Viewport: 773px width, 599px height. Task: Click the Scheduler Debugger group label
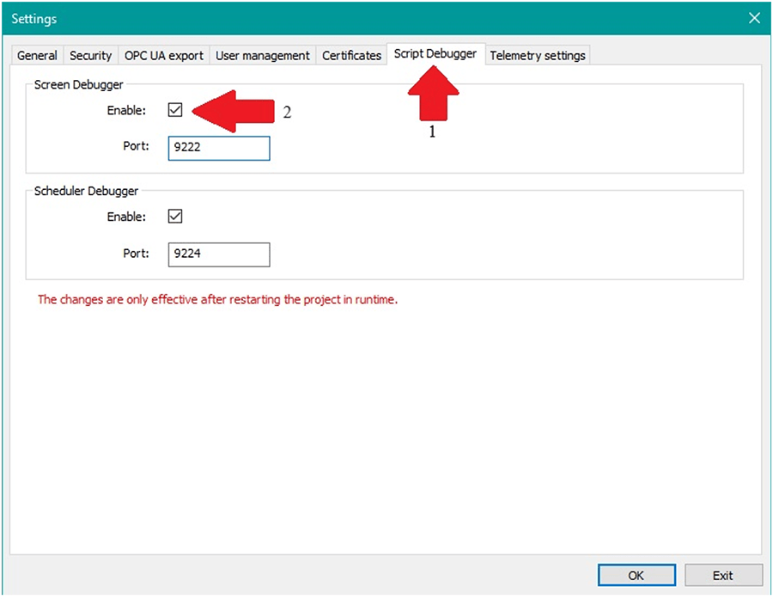point(86,191)
